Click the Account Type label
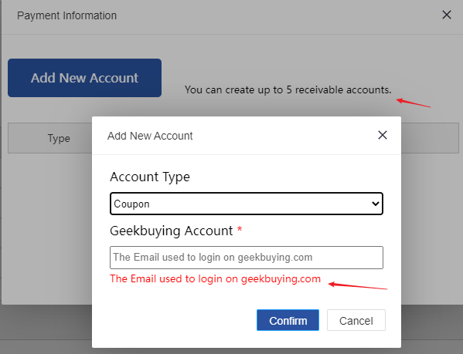The width and height of the screenshot is (463, 354). pos(150,177)
